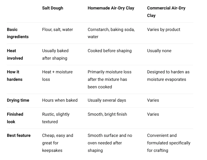
Task: Select the Cornstarch, baking soda, water cell
Action: (111, 33)
